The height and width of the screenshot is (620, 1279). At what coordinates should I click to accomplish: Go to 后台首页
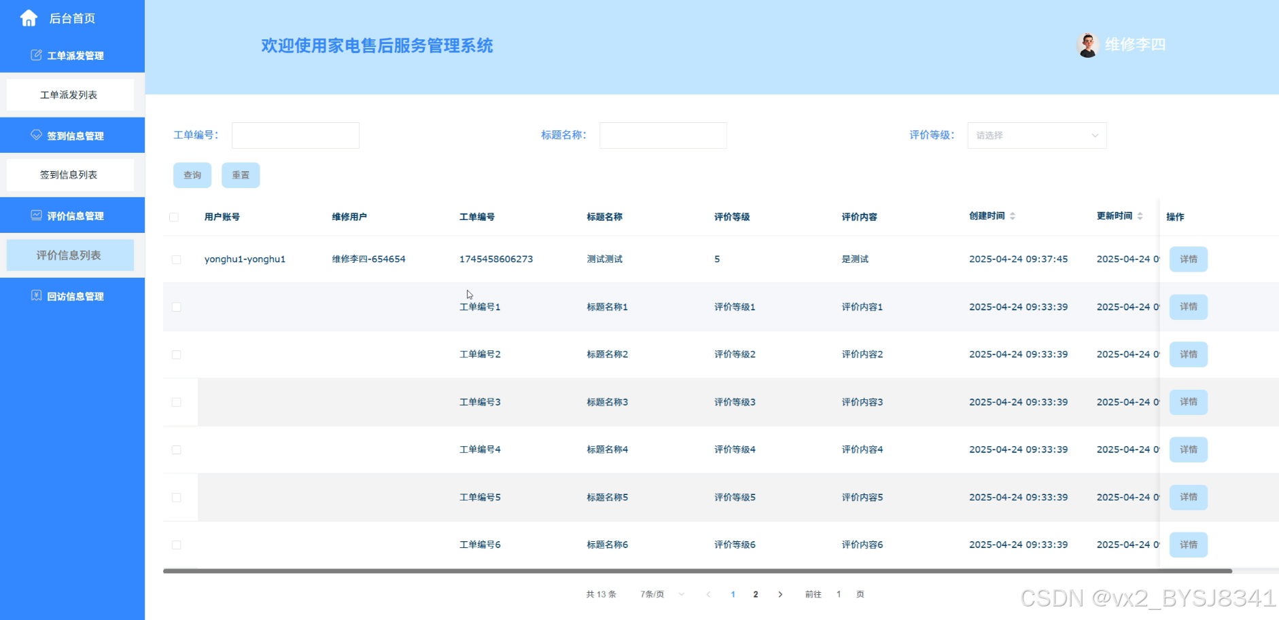tap(72, 18)
